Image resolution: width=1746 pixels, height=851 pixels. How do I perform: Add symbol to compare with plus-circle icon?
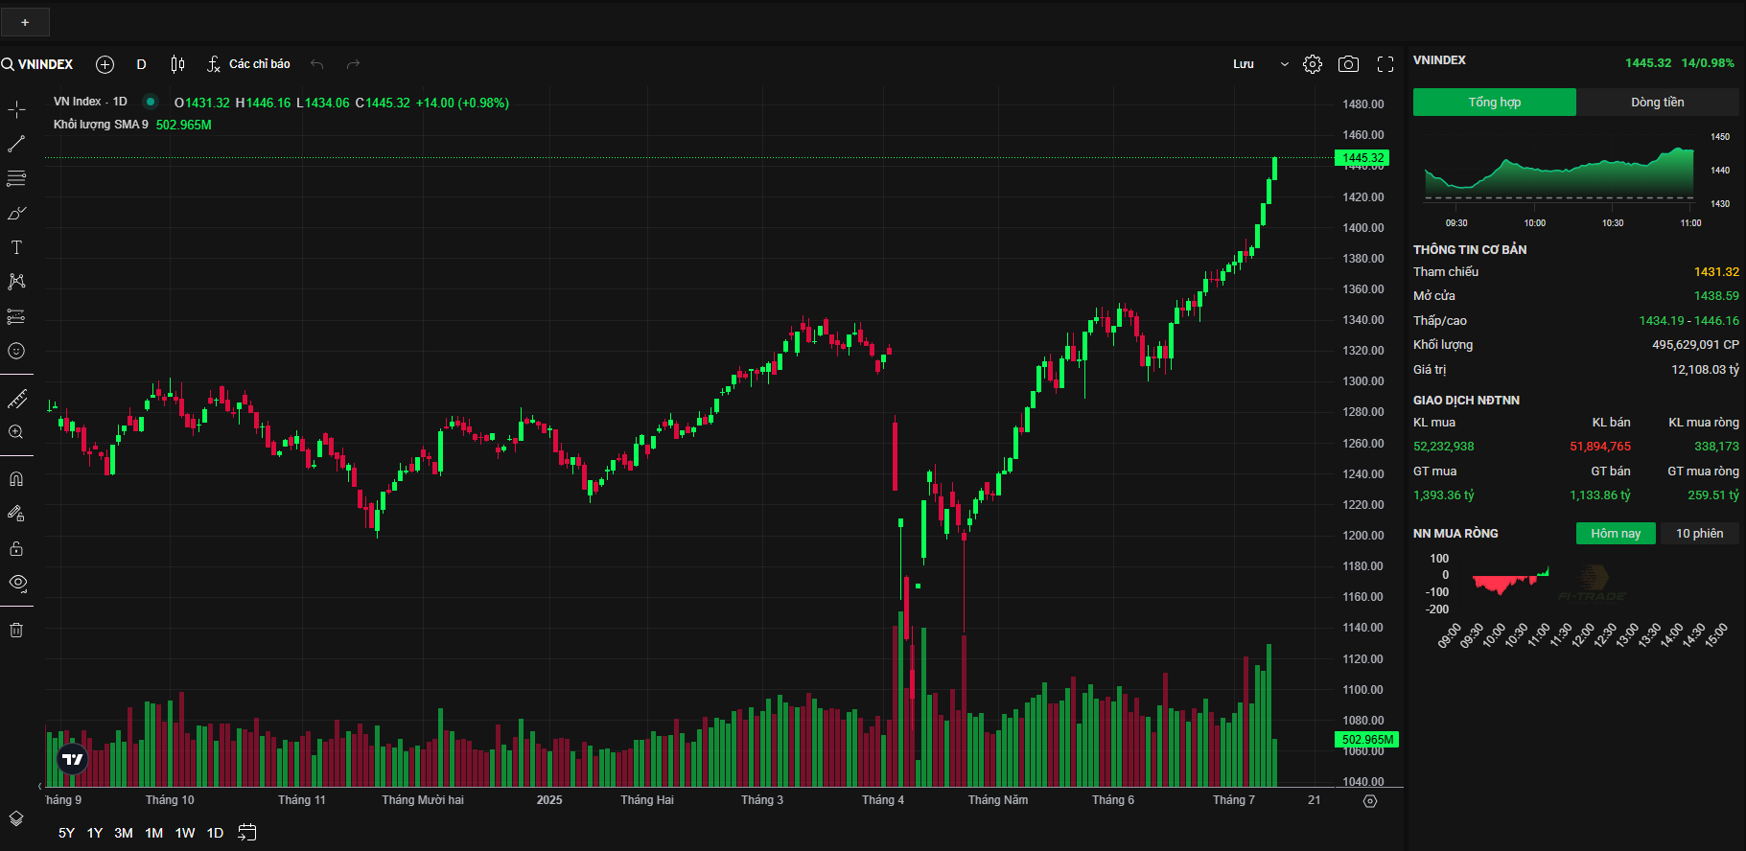click(105, 64)
